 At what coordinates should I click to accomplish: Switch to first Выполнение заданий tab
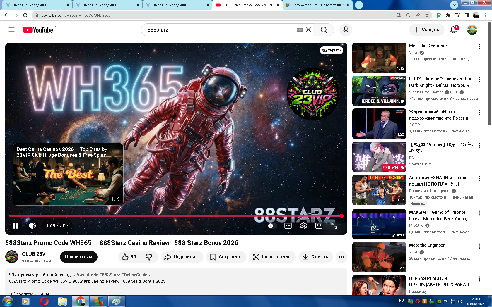[x=30, y=5]
